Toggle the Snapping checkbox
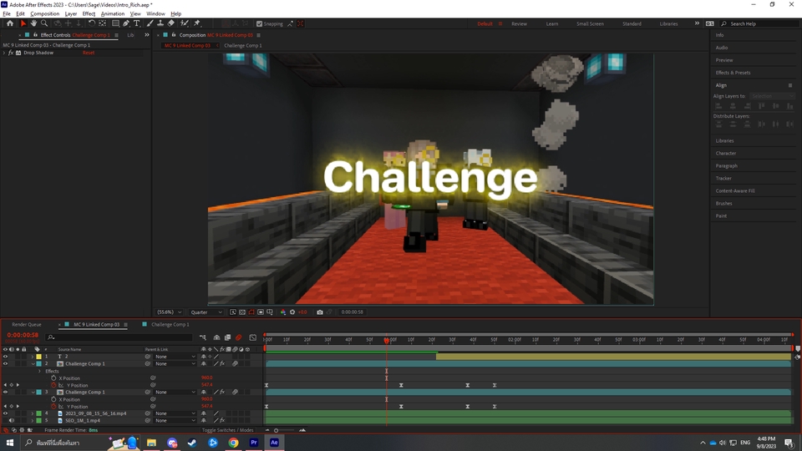The height and width of the screenshot is (451, 802). (x=259, y=23)
